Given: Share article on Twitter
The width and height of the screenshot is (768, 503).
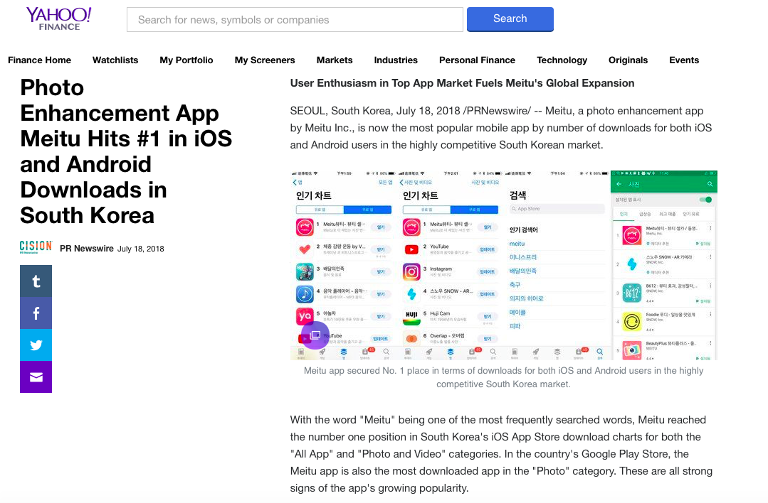Looking at the screenshot, I should pos(36,345).
